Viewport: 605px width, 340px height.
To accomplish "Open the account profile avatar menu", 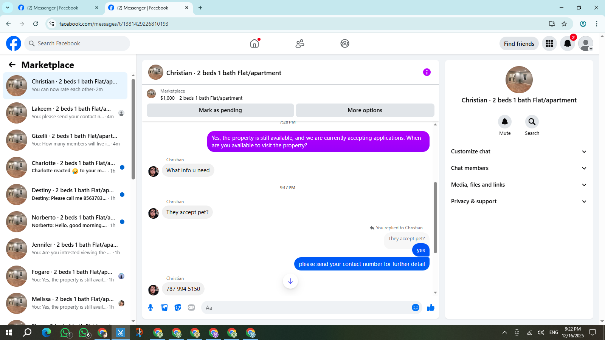I will (x=586, y=43).
